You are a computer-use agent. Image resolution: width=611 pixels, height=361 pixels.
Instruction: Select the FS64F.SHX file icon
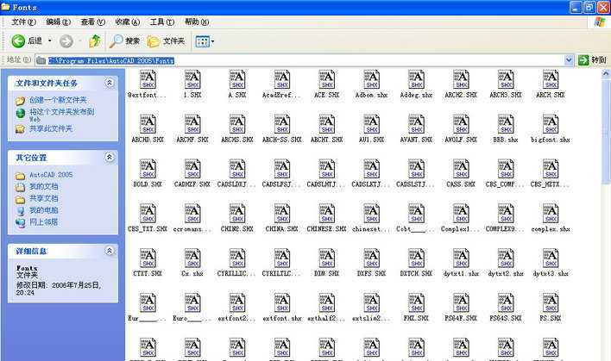pyautogui.click(x=462, y=303)
